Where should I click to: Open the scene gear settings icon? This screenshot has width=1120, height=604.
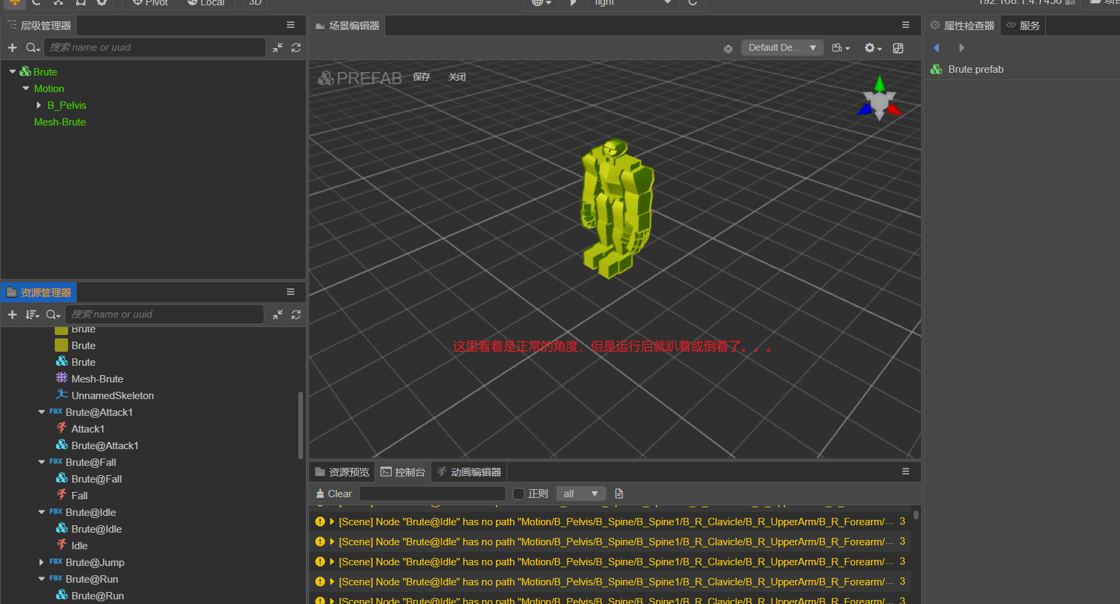872,48
